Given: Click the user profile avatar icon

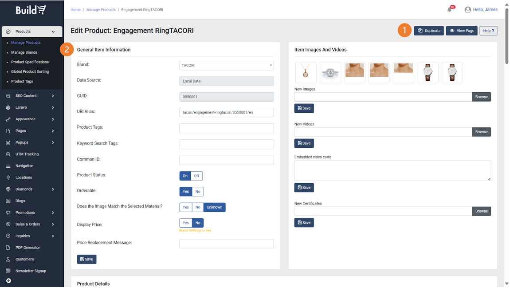Looking at the screenshot, I should [x=467, y=10].
